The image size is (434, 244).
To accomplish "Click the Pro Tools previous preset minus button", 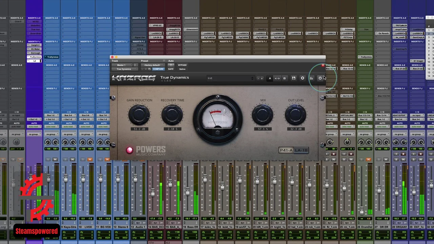I will point(142,69).
